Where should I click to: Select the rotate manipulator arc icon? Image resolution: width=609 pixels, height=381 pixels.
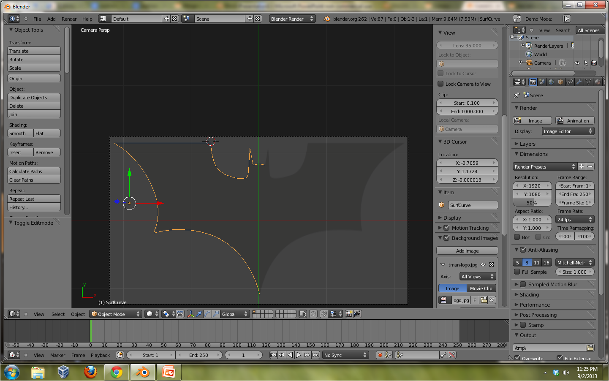(x=207, y=314)
